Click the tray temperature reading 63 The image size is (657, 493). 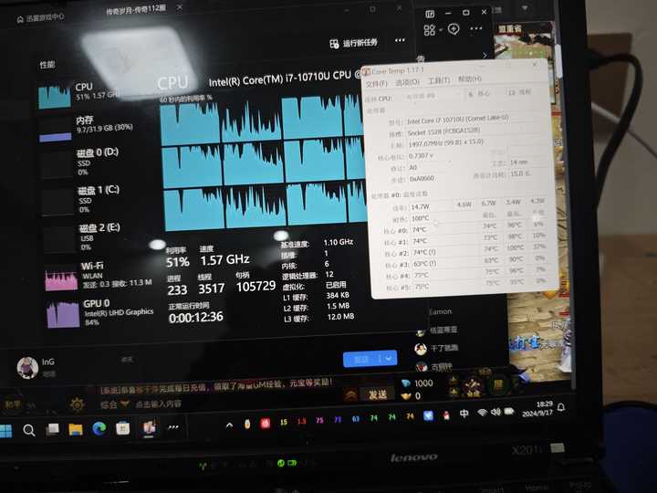pyautogui.click(x=356, y=418)
